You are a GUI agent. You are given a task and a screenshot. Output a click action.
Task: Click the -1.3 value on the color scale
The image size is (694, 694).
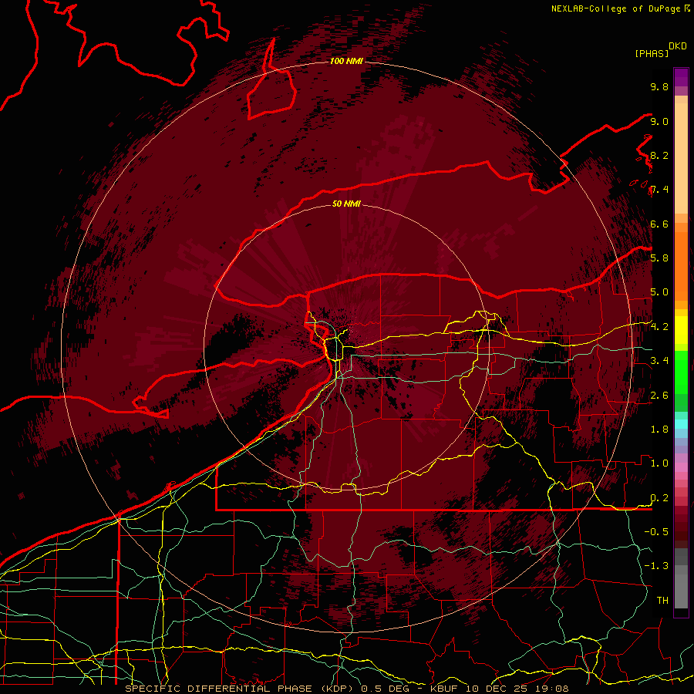656,566
